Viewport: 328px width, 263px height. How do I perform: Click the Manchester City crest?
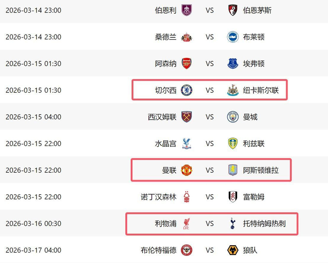pos(232,117)
